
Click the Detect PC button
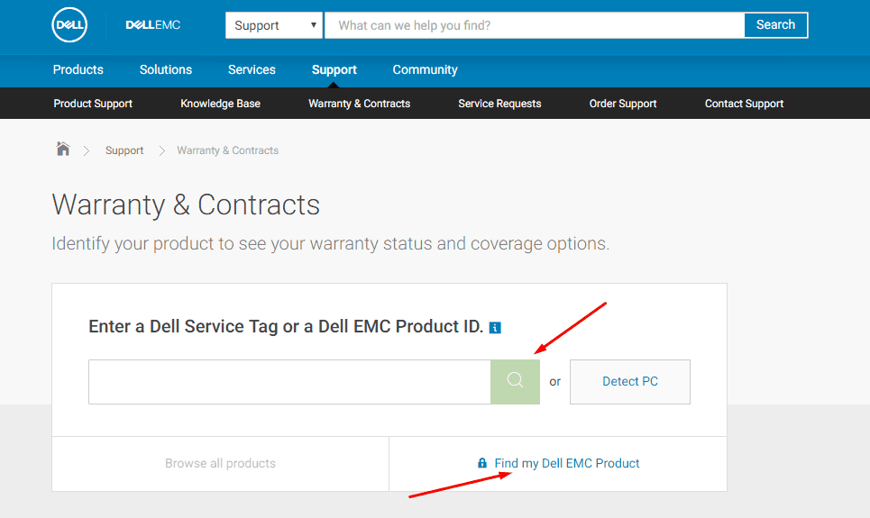tap(630, 382)
